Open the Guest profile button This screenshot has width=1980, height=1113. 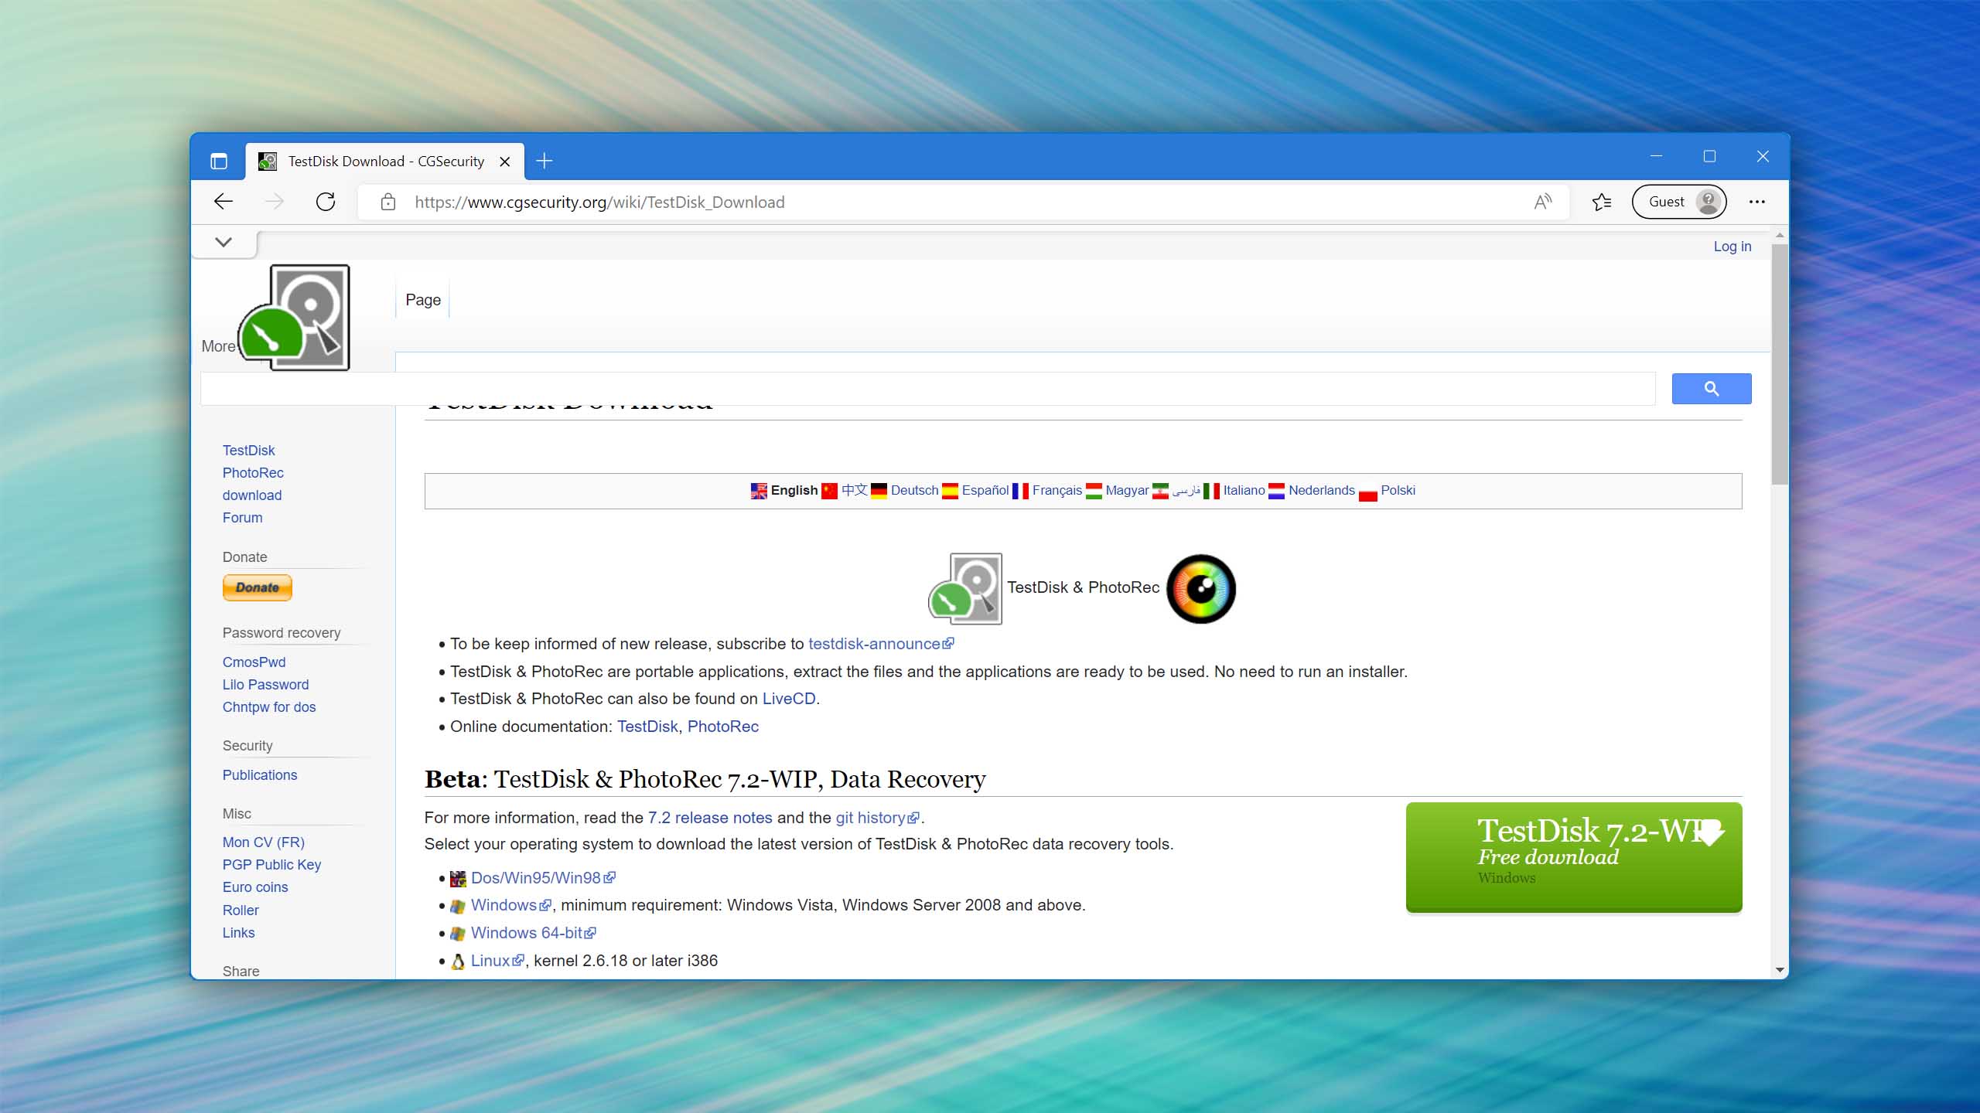click(x=1679, y=202)
